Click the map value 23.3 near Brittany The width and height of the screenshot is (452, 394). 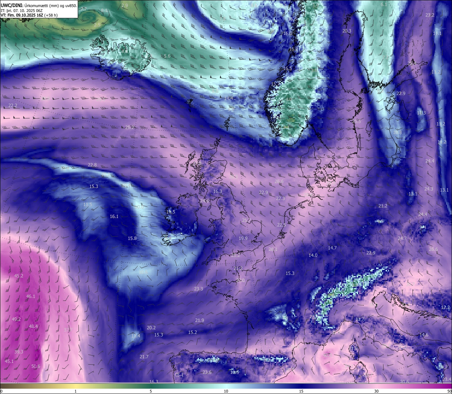click(x=198, y=289)
